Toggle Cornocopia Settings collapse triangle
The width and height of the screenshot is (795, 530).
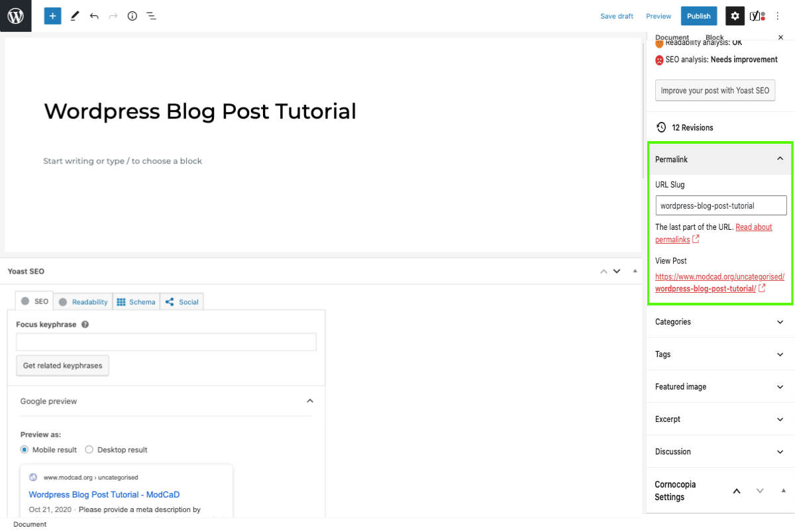click(783, 491)
